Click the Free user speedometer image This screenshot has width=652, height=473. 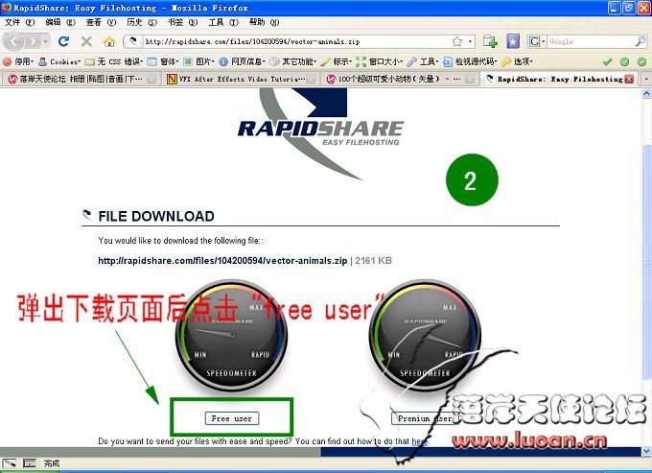tap(231, 335)
